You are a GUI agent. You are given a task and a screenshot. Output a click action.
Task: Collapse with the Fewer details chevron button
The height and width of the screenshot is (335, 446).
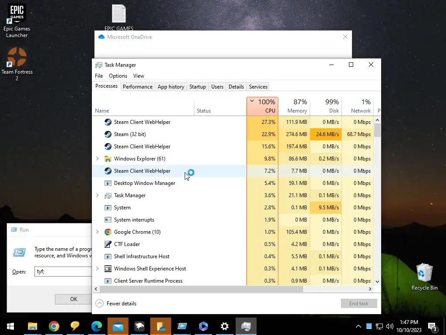click(x=99, y=304)
